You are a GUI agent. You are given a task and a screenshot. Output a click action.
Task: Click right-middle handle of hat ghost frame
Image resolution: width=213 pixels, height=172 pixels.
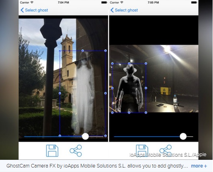tap(146, 88)
